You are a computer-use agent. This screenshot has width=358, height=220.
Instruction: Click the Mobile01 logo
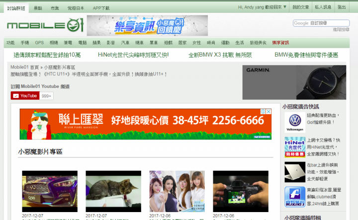(45, 25)
